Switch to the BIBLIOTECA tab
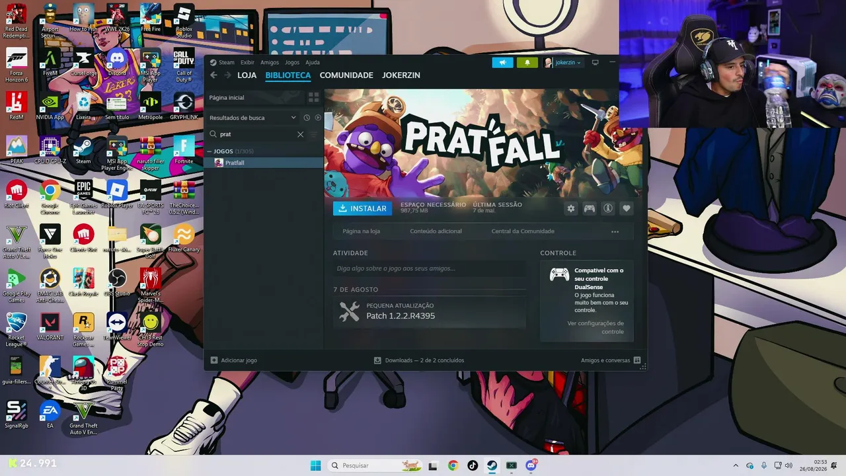Screen dimensions: 846x476 [x=288, y=75]
